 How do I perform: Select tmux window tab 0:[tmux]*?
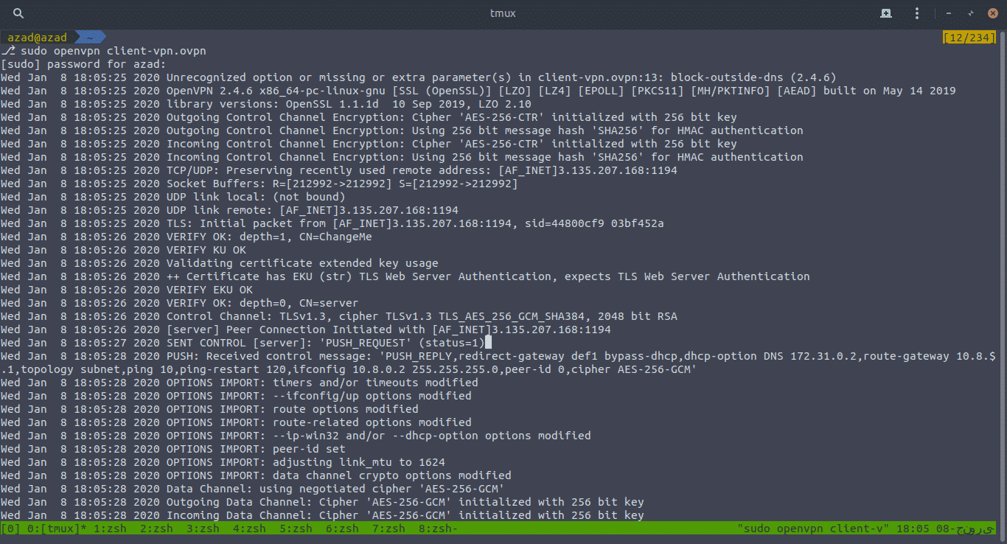pyautogui.click(x=55, y=529)
